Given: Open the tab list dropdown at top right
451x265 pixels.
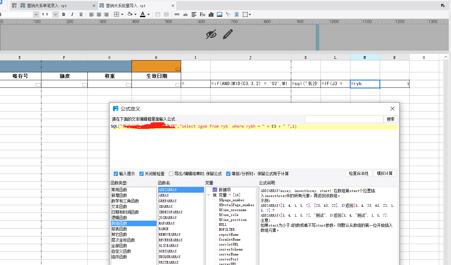Looking at the screenshot, I should click(443, 6).
